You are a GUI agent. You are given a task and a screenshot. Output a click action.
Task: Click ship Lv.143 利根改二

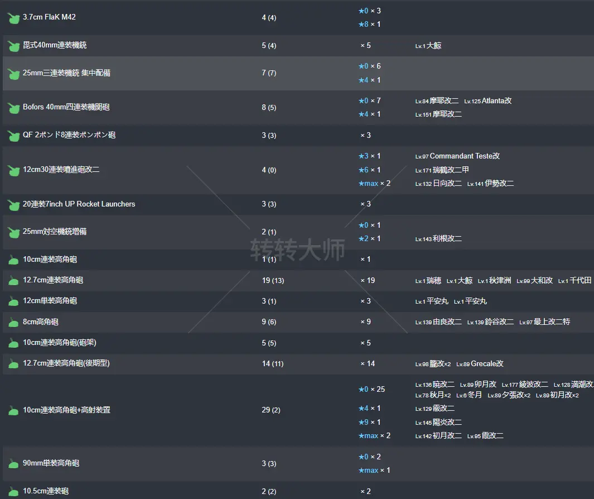coord(438,239)
